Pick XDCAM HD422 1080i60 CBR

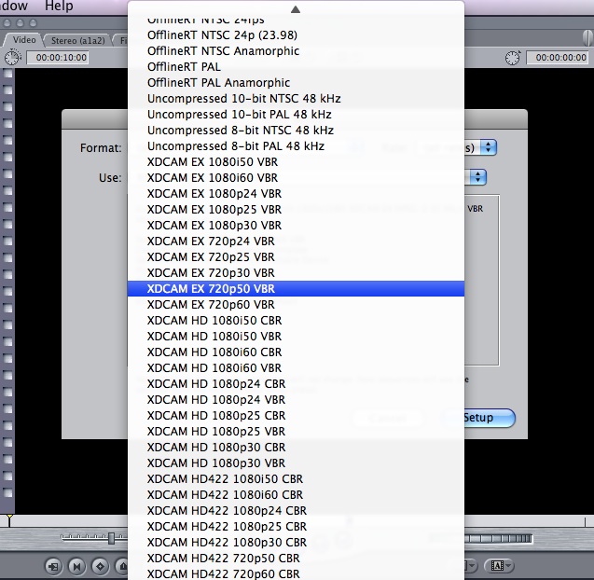[296, 495]
